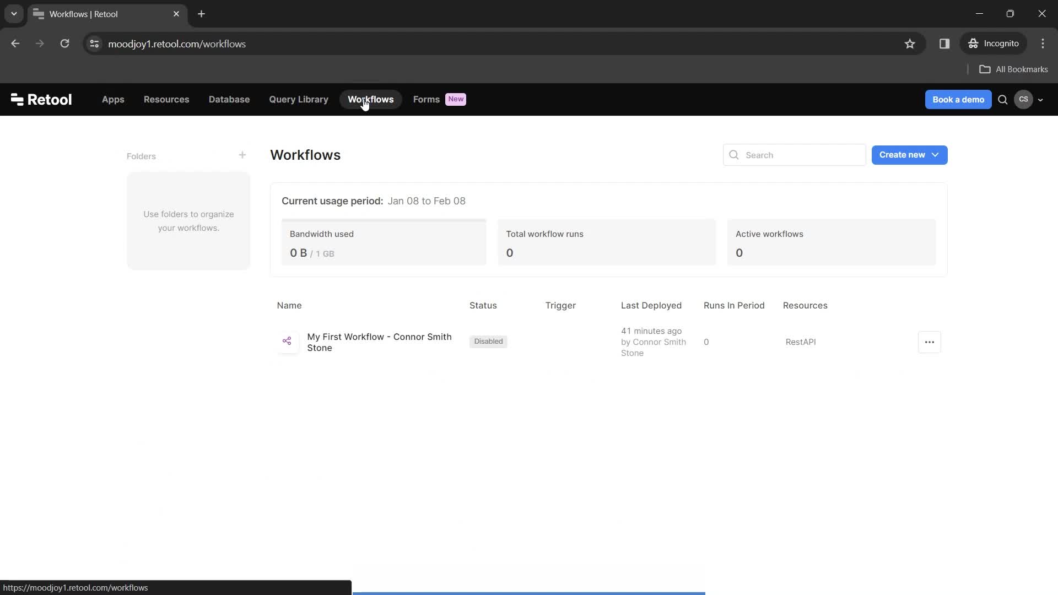Click the Search workflows input field
The image size is (1058, 595).
coord(795,155)
